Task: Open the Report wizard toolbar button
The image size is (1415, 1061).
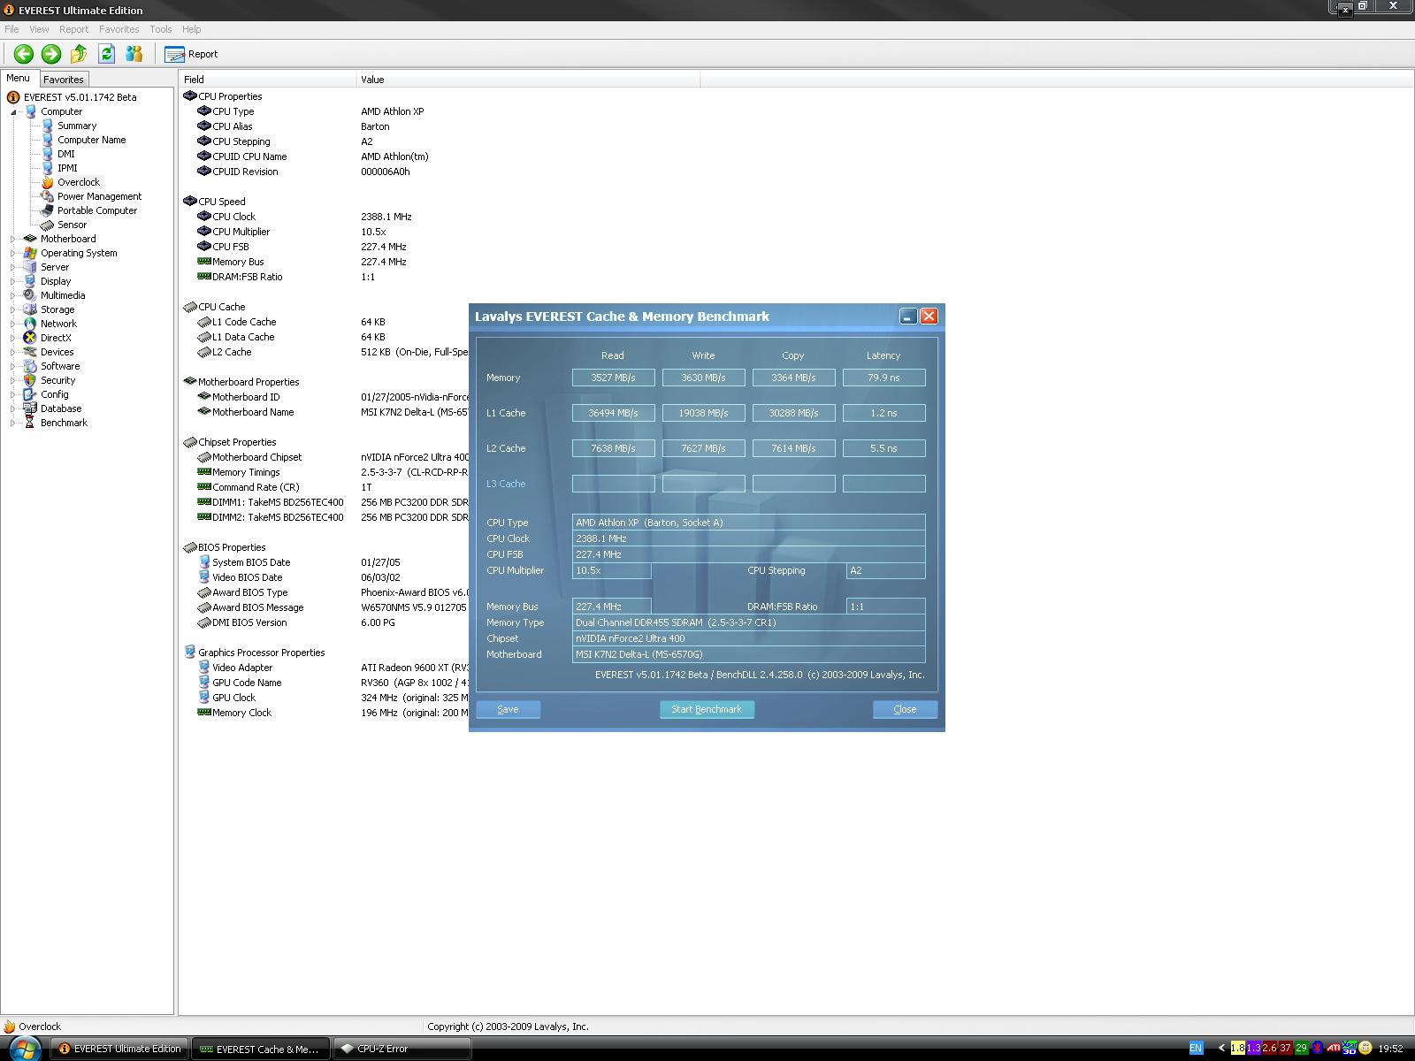Action: (x=192, y=54)
